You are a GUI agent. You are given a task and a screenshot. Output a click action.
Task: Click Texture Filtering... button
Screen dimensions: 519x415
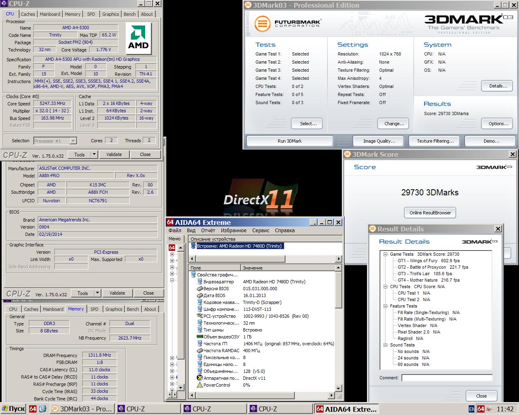(435, 141)
